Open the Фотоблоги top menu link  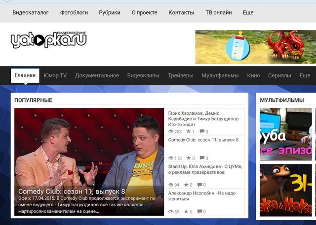[x=74, y=13]
